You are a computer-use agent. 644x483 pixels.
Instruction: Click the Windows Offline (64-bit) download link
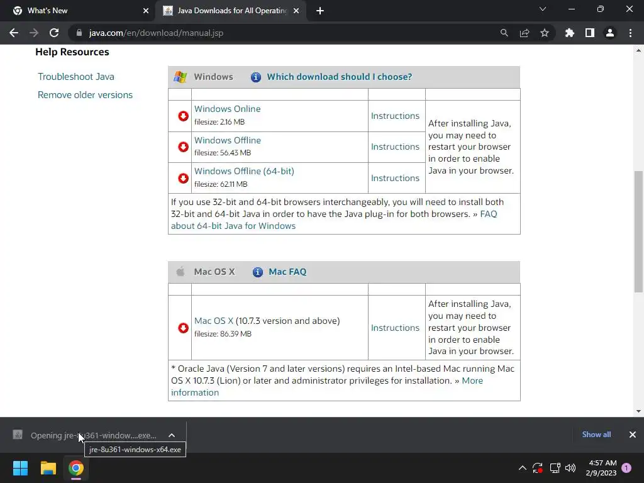(244, 171)
